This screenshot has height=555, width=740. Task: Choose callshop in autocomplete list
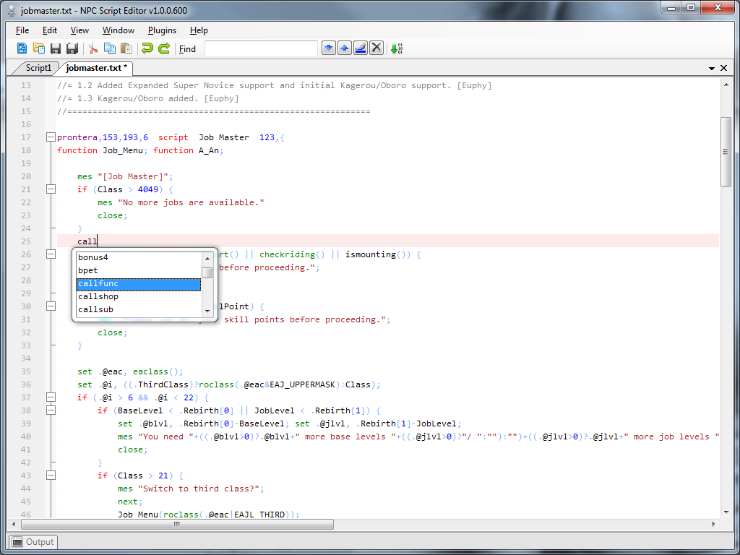pyautogui.click(x=139, y=296)
